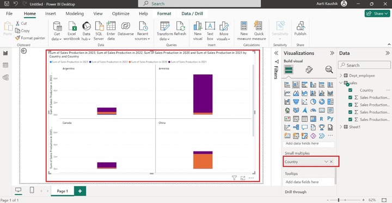
Task: Select the Clustered column chart visual
Action: pyautogui.click(x=313, y=85)
